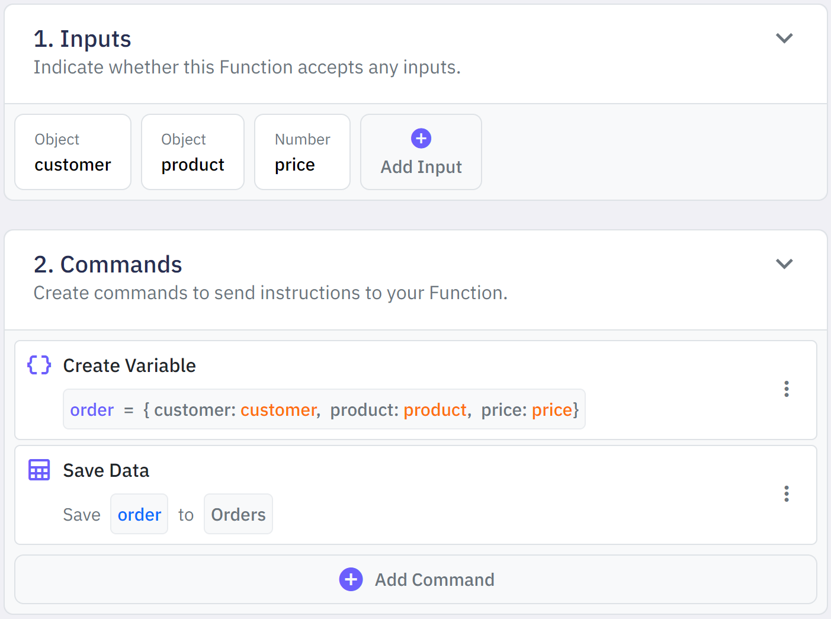Viewport: 831px width, 619px height.
Task: Click the orange price value in the expression
Action: click(551, 410)
